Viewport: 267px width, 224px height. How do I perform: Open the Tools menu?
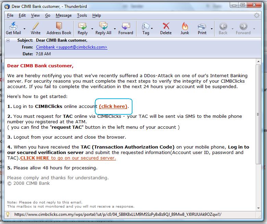click(x=82, y=15)
